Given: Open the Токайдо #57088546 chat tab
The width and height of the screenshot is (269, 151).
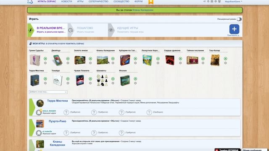Looking at the screenshot, I should click(228, 150).
